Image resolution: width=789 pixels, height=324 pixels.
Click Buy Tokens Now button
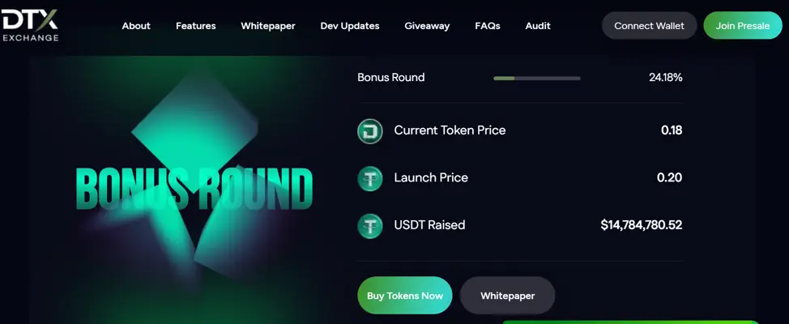pyautogui.click(x=404, y=296)
